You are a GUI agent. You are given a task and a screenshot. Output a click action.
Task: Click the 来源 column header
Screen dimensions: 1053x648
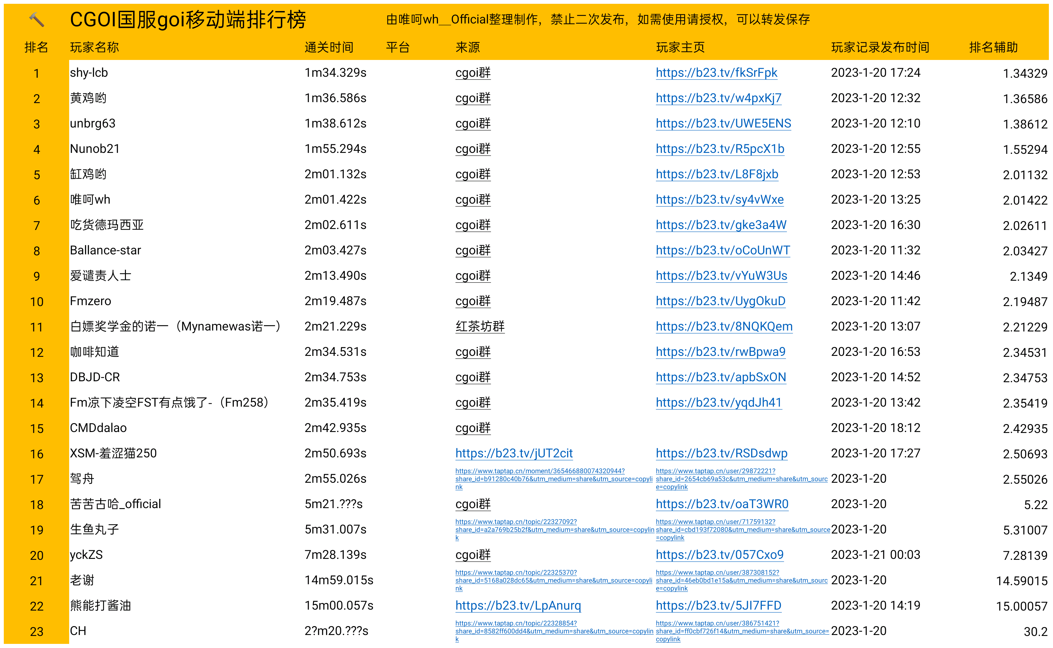coord(468,47)
